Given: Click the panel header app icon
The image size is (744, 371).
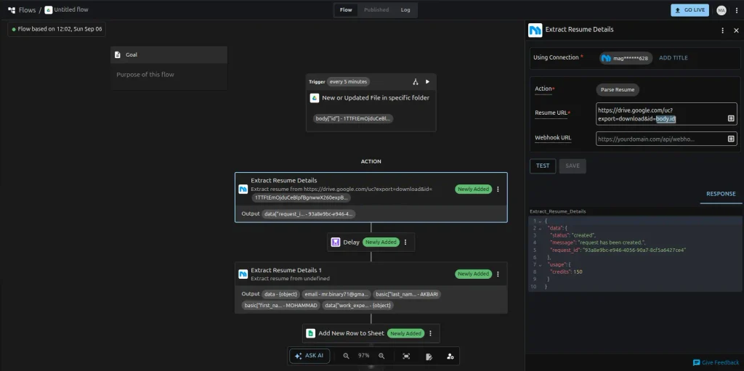Looking at the screenshot, I should (x=535, y=30).
